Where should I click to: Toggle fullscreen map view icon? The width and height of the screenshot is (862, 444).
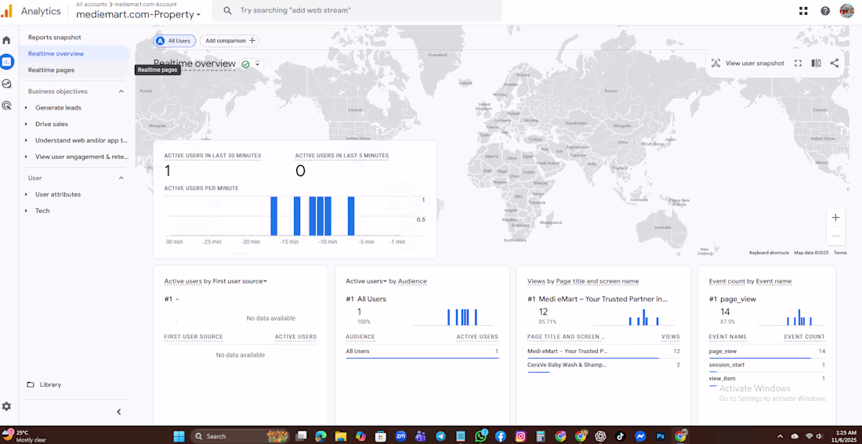click(798, 63)
